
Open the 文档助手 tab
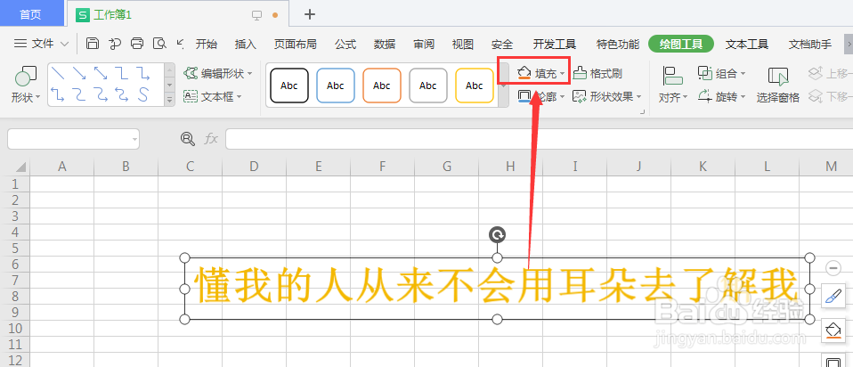click(x=810, y=45)
